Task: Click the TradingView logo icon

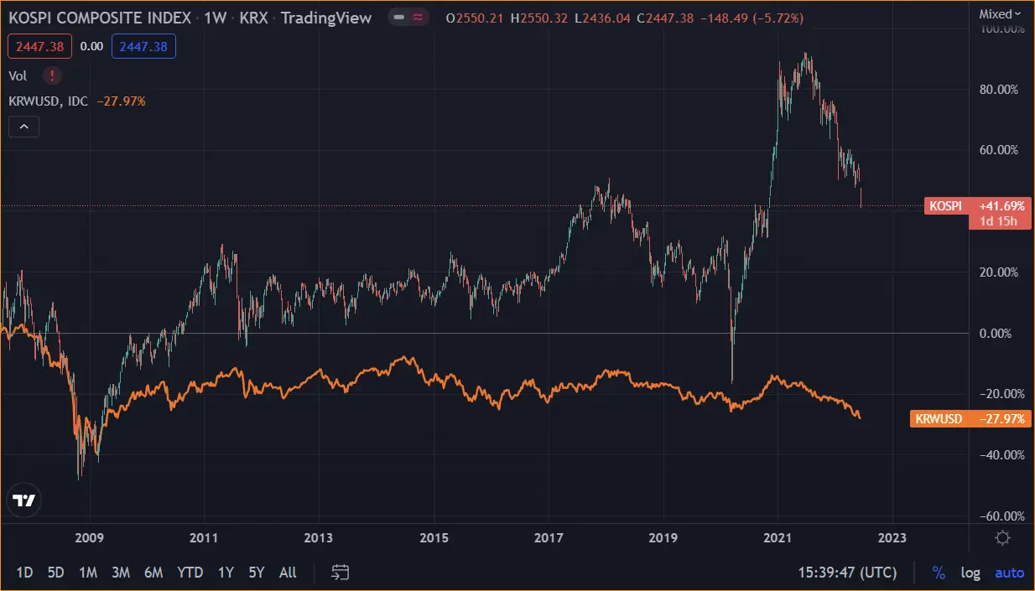Action: 25,500
